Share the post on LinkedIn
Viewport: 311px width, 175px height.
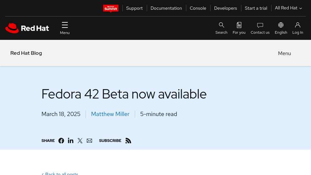tap(71, 141)
